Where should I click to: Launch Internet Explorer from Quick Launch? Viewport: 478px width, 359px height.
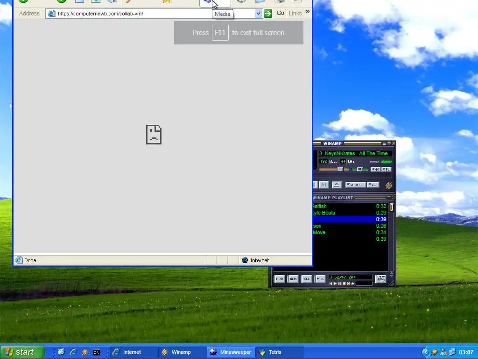(73, 352)
